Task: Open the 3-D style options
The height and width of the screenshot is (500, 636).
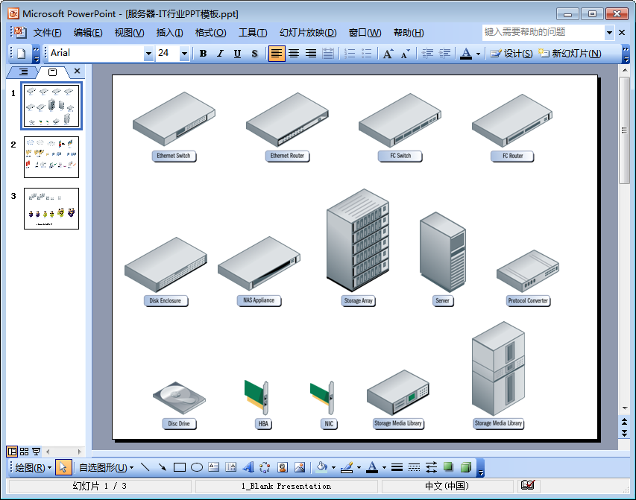Action: click(x=465, y=467)
